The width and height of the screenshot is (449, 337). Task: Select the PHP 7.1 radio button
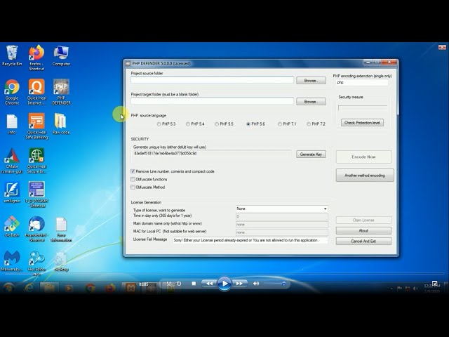[280, 124]
